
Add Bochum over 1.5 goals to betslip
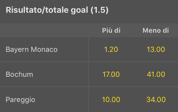click(x=111, y=74)
